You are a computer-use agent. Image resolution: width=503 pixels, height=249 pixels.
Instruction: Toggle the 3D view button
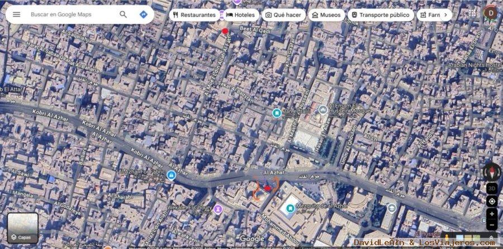[492, 188]
